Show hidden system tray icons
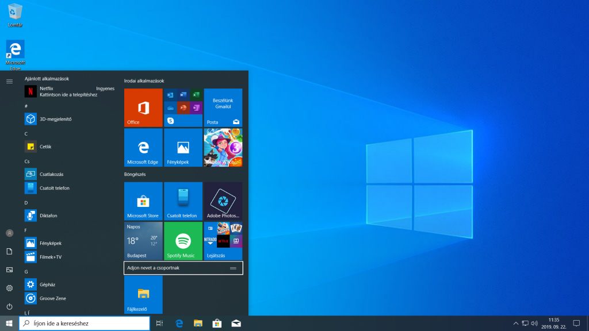The image size is (589, 331). pyautogui.click(x=516, y=324)
